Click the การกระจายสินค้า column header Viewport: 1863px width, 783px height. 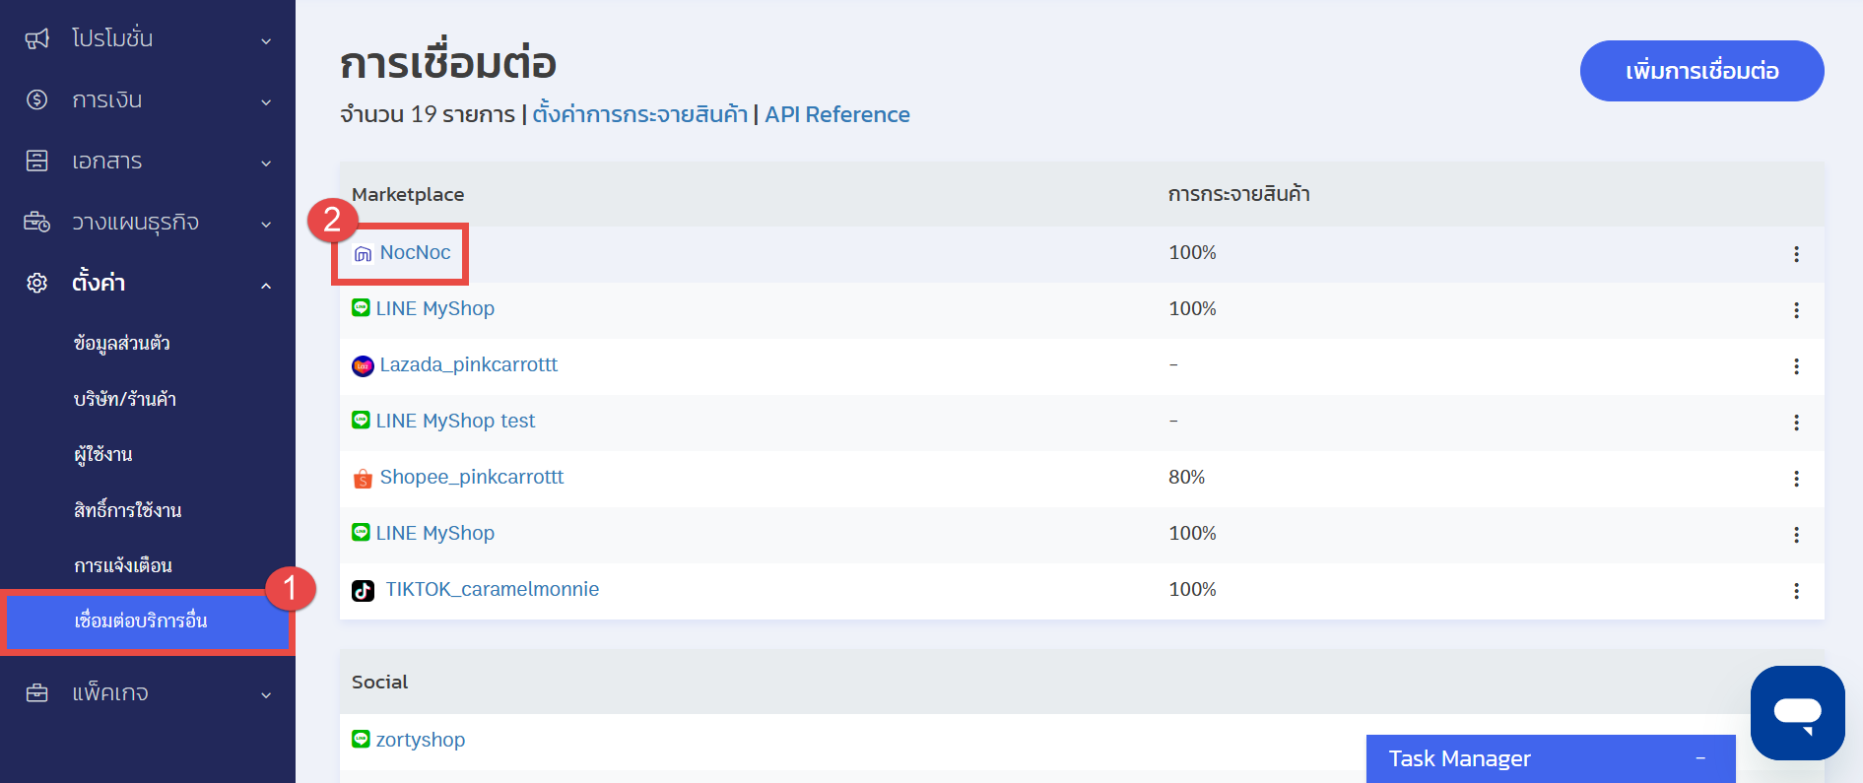(1238, 194)
